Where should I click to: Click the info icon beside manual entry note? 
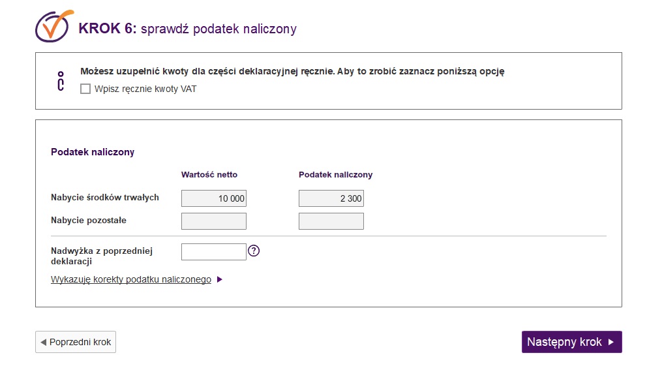[x=61, y=81]
